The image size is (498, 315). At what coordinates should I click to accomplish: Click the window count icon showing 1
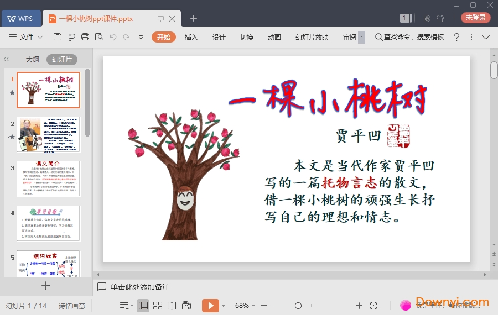tap(406, 18)
